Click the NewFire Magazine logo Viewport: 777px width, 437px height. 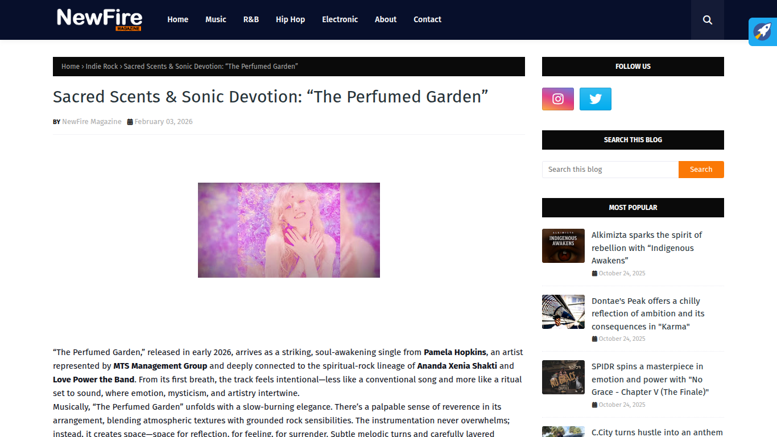[x=99, y=19]
